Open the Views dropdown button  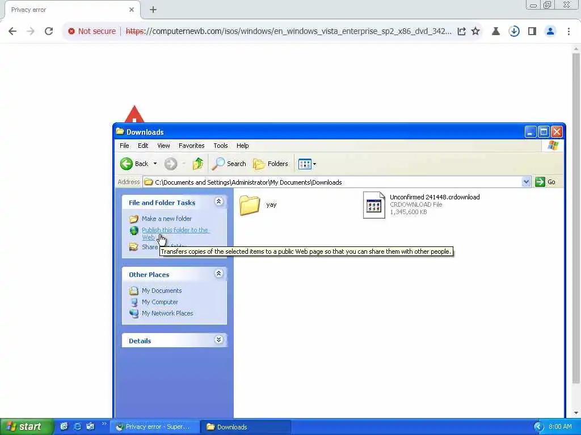307,164
